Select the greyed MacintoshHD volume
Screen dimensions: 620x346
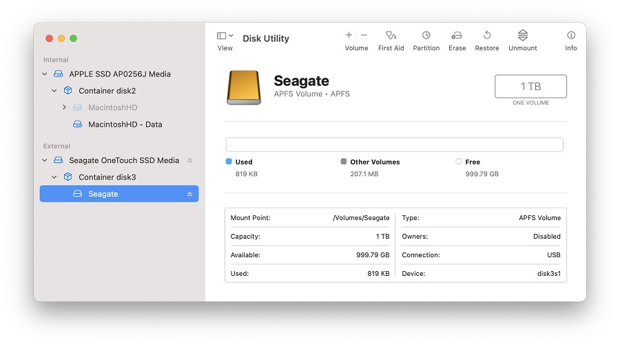[x=113, y=107]
